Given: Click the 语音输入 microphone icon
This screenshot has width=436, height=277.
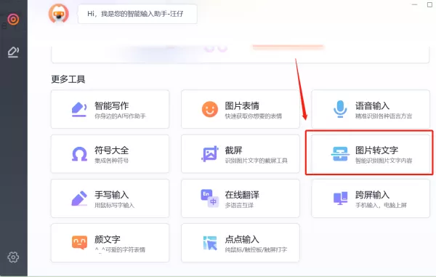Looking at the screenshot, I should pyautogui.click(x=340, y=109).
